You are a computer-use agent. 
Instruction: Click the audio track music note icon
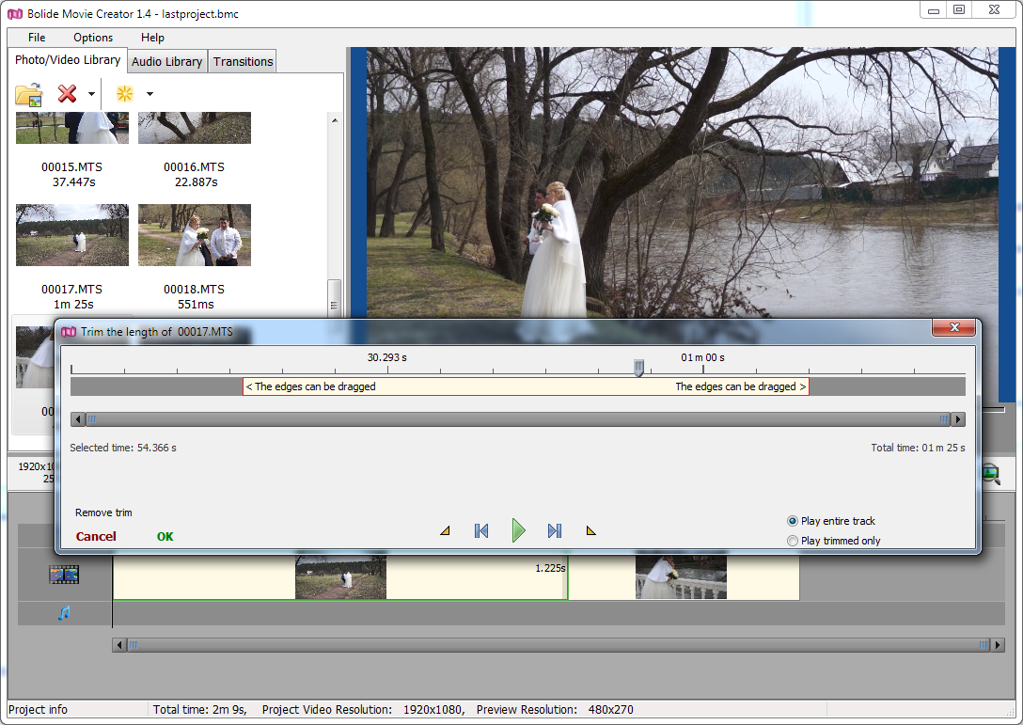point(64,613)
